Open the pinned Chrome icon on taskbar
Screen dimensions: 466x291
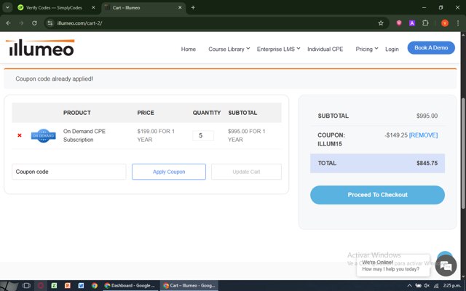(x=95, y=286)
